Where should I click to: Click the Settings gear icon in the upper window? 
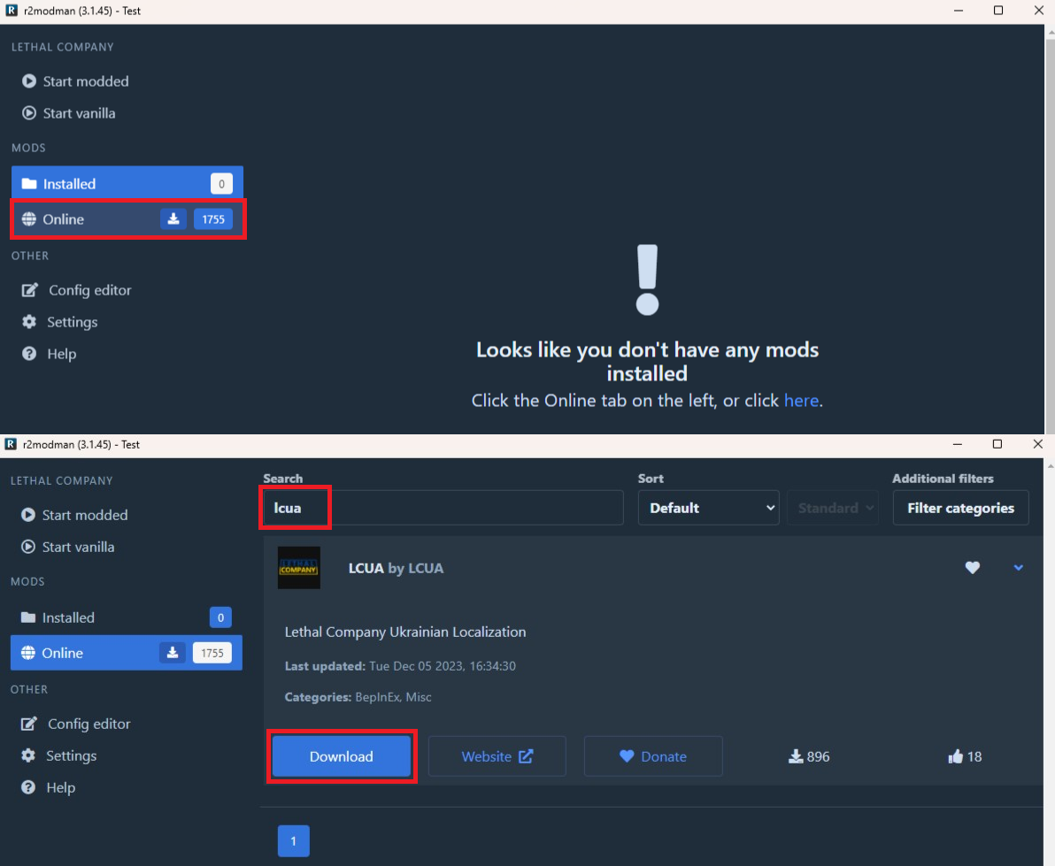(29, 322)
